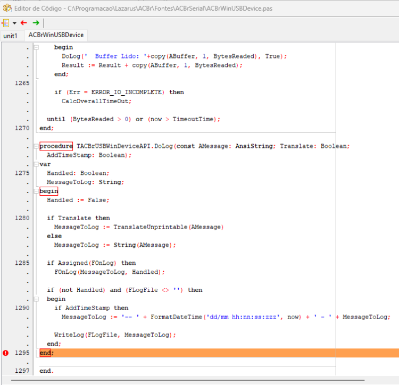Viewport: 399px width, 385px height.
Task: Click 'until (BytesReaded > 0)' line
Action: (x=134, y=119)
